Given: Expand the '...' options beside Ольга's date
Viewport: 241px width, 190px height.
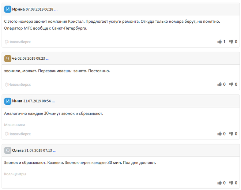Looking at the screenshot, I should point(54,150).
